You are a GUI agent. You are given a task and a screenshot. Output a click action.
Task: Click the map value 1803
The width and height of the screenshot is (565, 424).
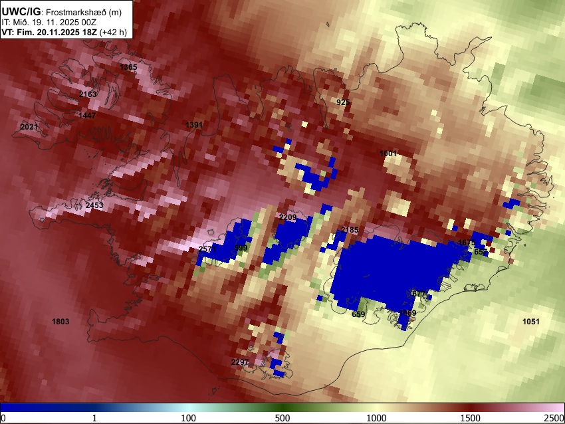[x=60, y=322]
